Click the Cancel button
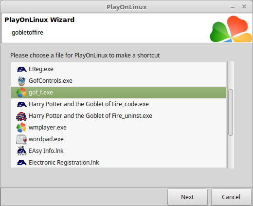Viewport: 253px width, 206px height. tap(231, 197)
